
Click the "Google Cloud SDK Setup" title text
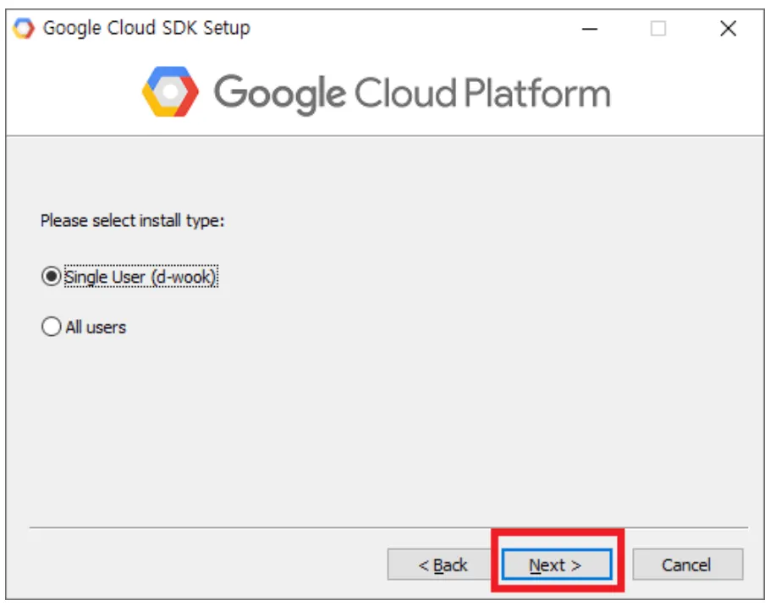(146, 28)
